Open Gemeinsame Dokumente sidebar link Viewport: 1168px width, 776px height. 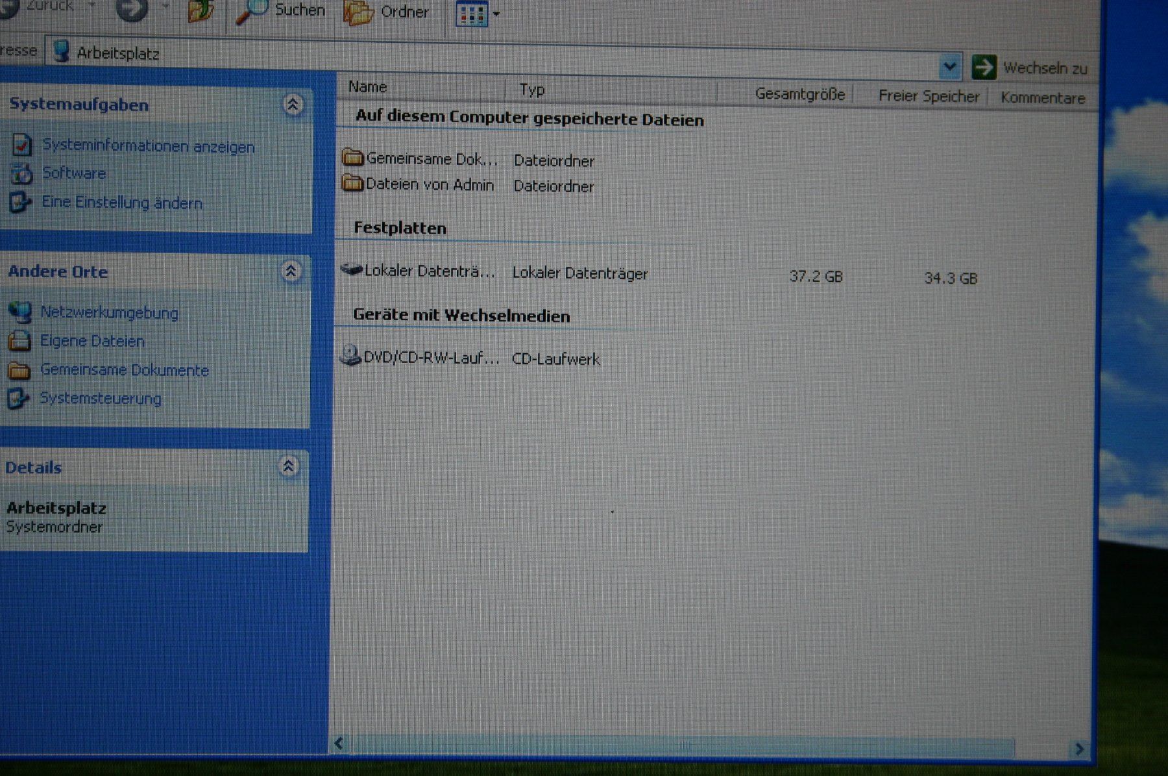[x=125, y=370]
